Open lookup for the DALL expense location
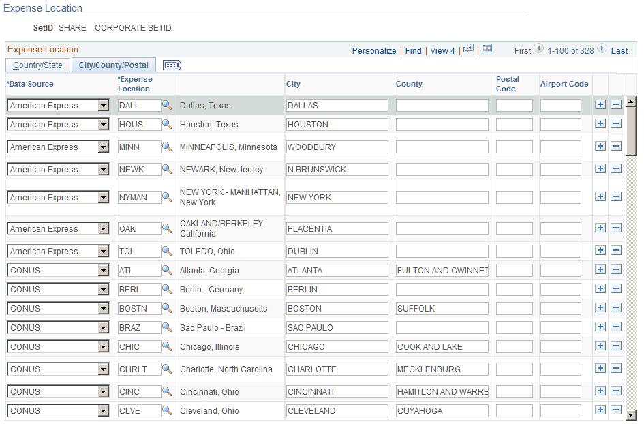 click(166, 105)
